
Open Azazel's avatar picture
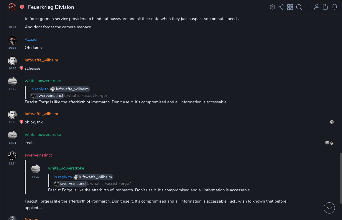[12, 40]
